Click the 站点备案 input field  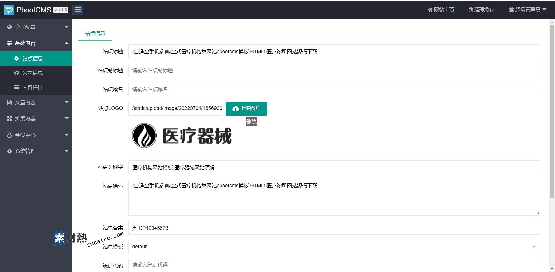tap(334, 228)
